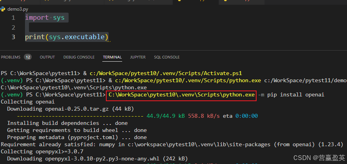Open the SQL CONSOLE tab
347x164 pixels.
[167, 57]
